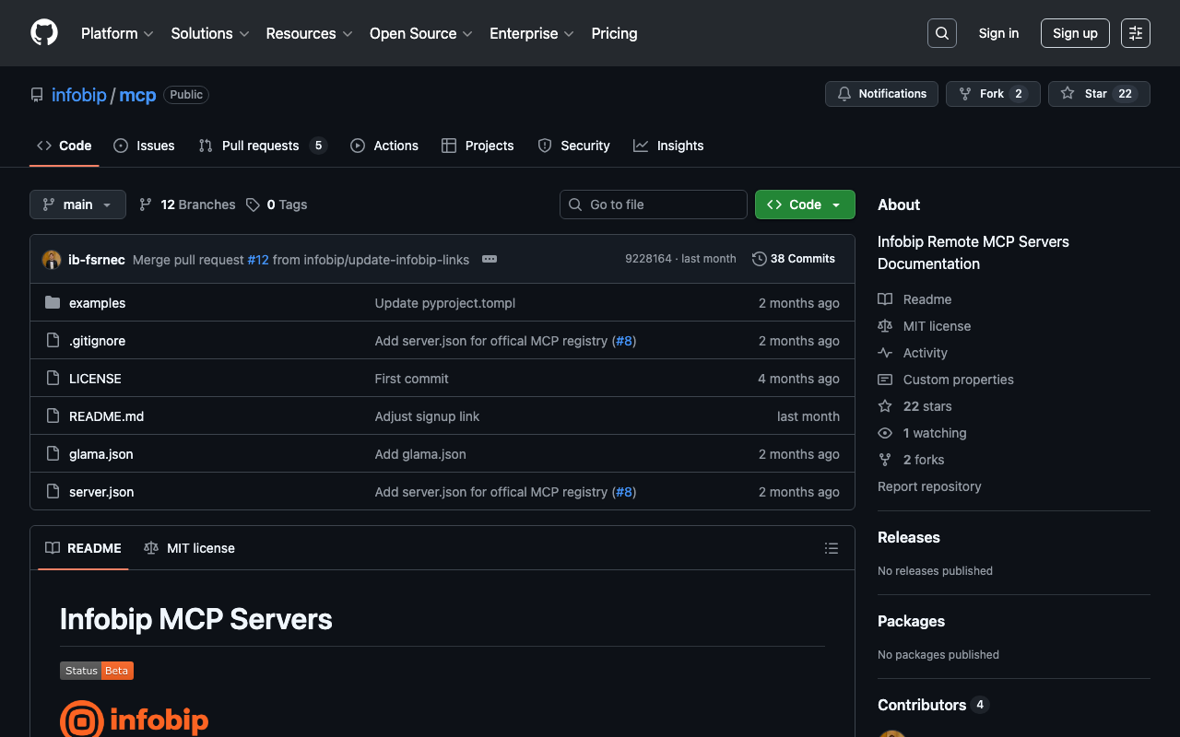This screenshot has height=737, width=1180.
Task: Click the GitHub logo icon
Action: tap(44, 33)
